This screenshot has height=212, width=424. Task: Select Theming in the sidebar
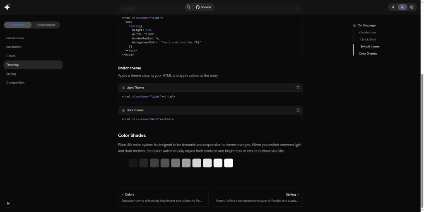pos(33,65)
